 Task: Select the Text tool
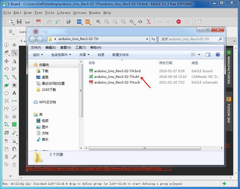click(x=14, y=93)
